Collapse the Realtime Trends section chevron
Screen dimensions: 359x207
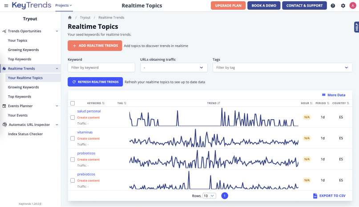coord(57,68)
